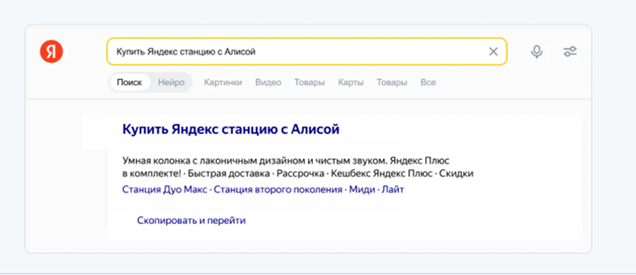Open the Станция второго поколения link
The width and height of the screenshot is (636, 275).
pos(278,189)
